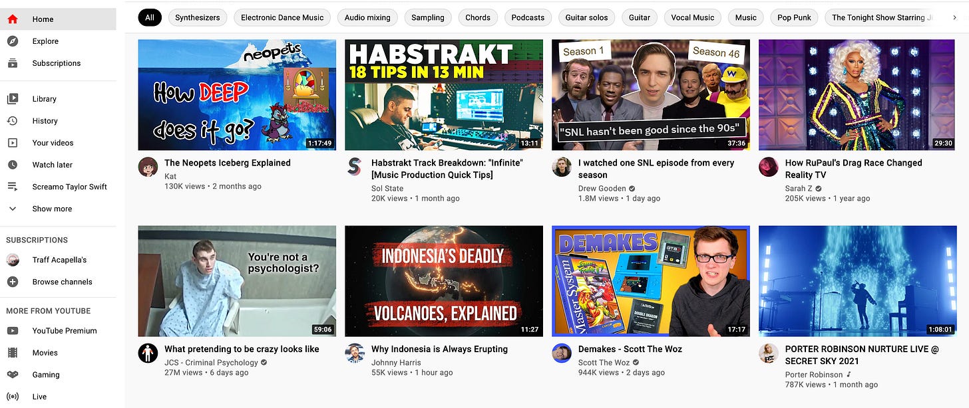This screenshot has height=408, width=969.
Task: Select the Electronic Dance Music chip
Action: click(282, 18)
